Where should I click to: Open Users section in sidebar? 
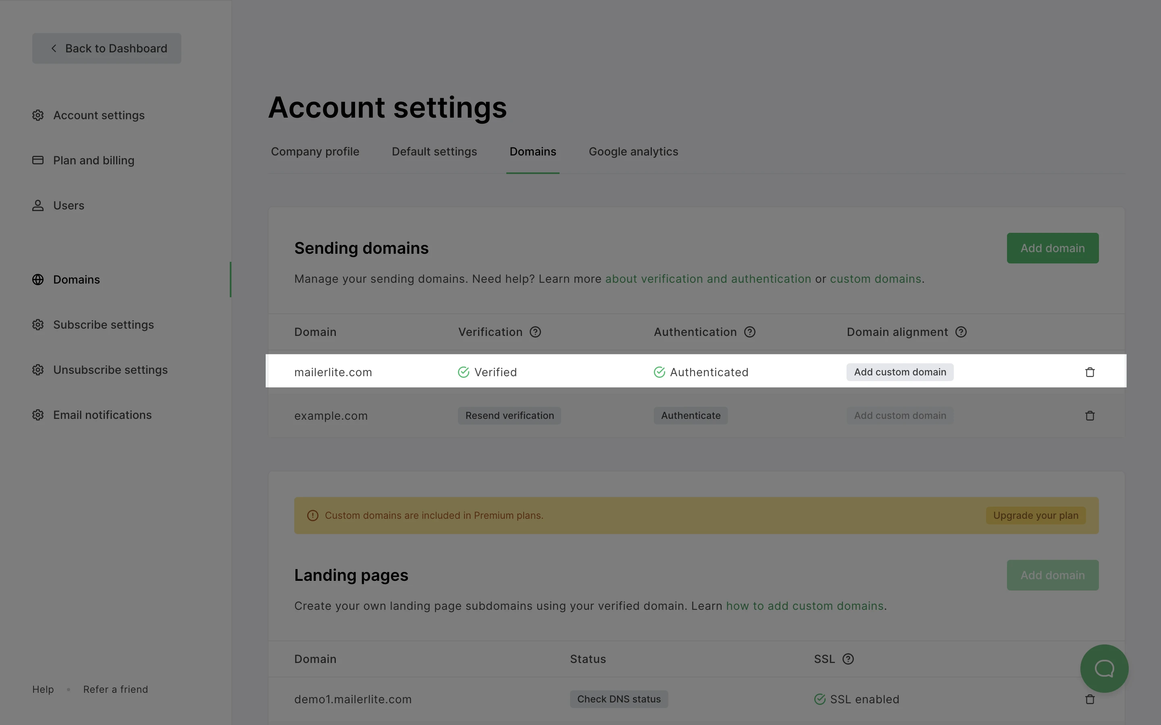69,205
